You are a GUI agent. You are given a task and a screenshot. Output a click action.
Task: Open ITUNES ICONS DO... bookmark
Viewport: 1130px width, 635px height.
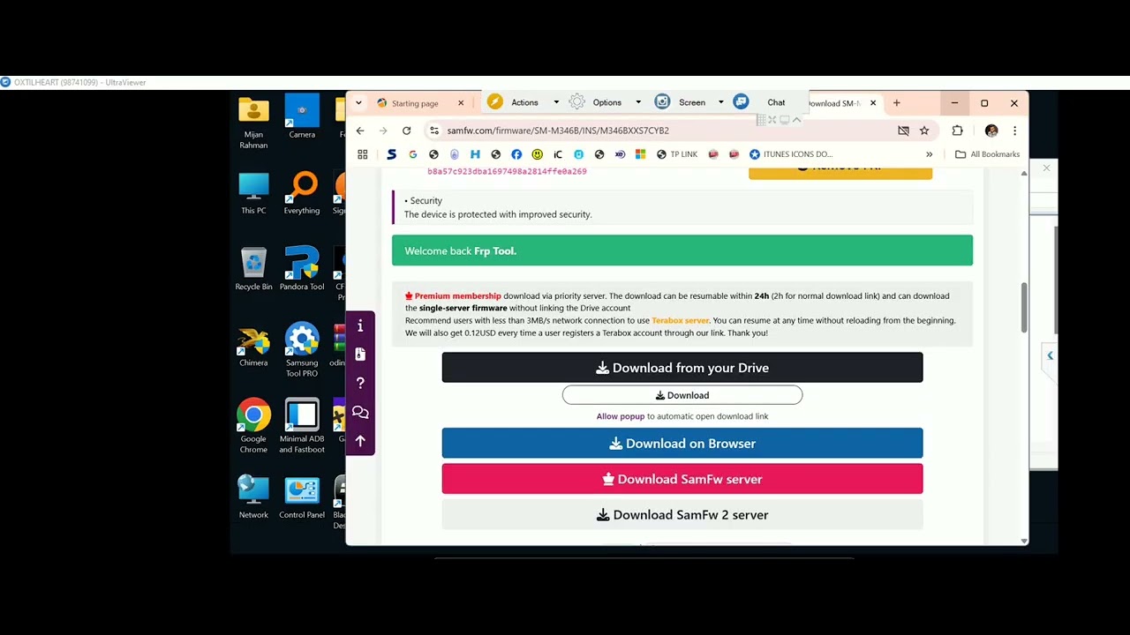pyautogui.click(x=791, y=154)
